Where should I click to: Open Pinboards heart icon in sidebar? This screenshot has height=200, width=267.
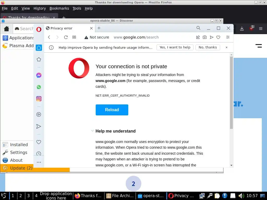[39, 142]
